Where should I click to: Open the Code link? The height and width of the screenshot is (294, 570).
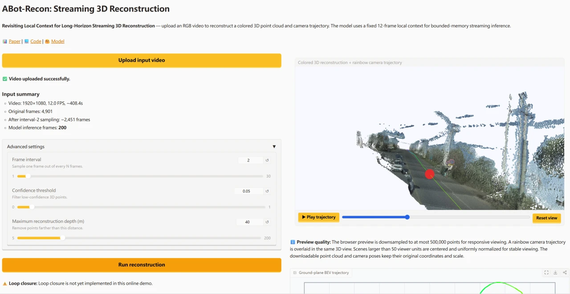point(36,41)
